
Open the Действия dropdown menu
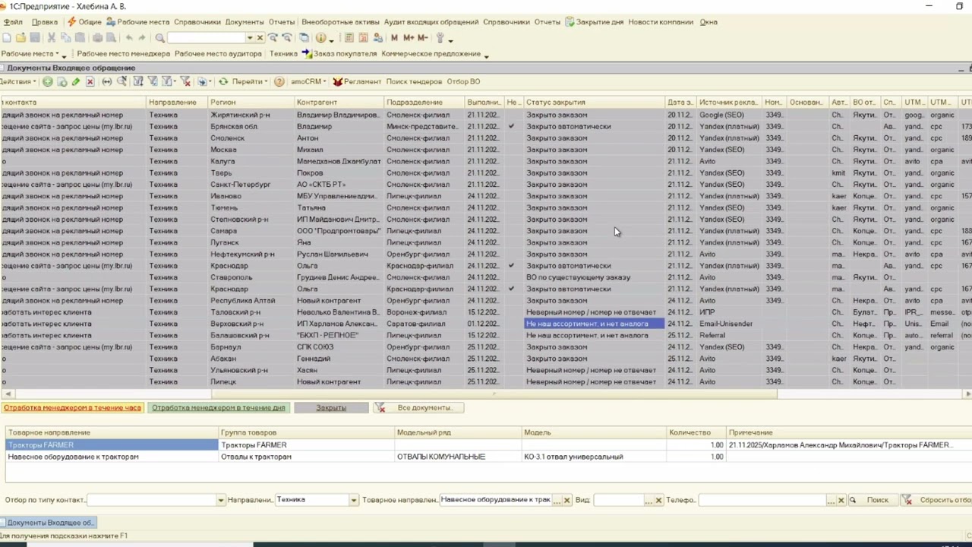pyautogui.click(x=18, y=81)
